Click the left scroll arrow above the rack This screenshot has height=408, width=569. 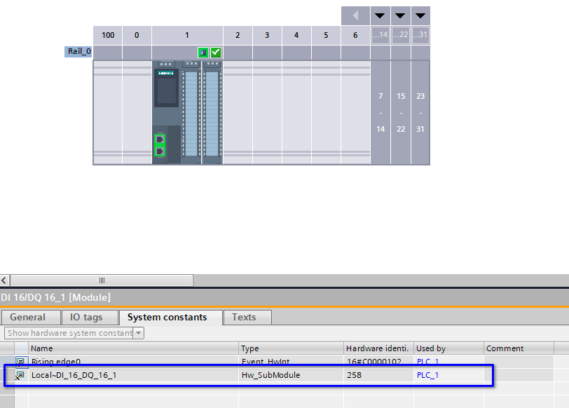[x=355, y=15]
